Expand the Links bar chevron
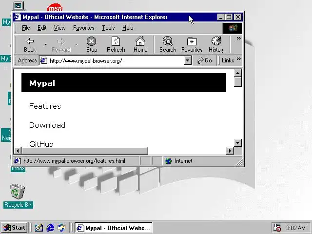The image size is (312, 234). click(239, 59)
